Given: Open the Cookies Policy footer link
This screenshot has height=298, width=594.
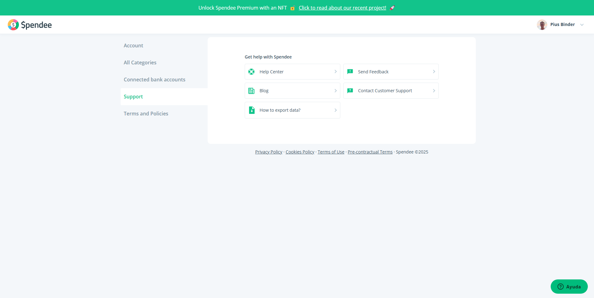Looking at the screenshot, I should [300, 152].
